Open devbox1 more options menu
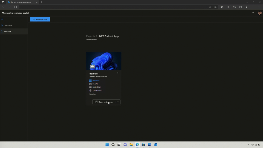Image resolution: width=263 pixels, height=148 pixels. [118, 73]
